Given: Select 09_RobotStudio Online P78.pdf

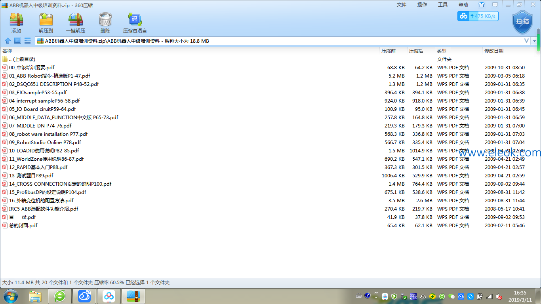Looking at the screenshot, I should pyautogui.click(x=45, y=142).
